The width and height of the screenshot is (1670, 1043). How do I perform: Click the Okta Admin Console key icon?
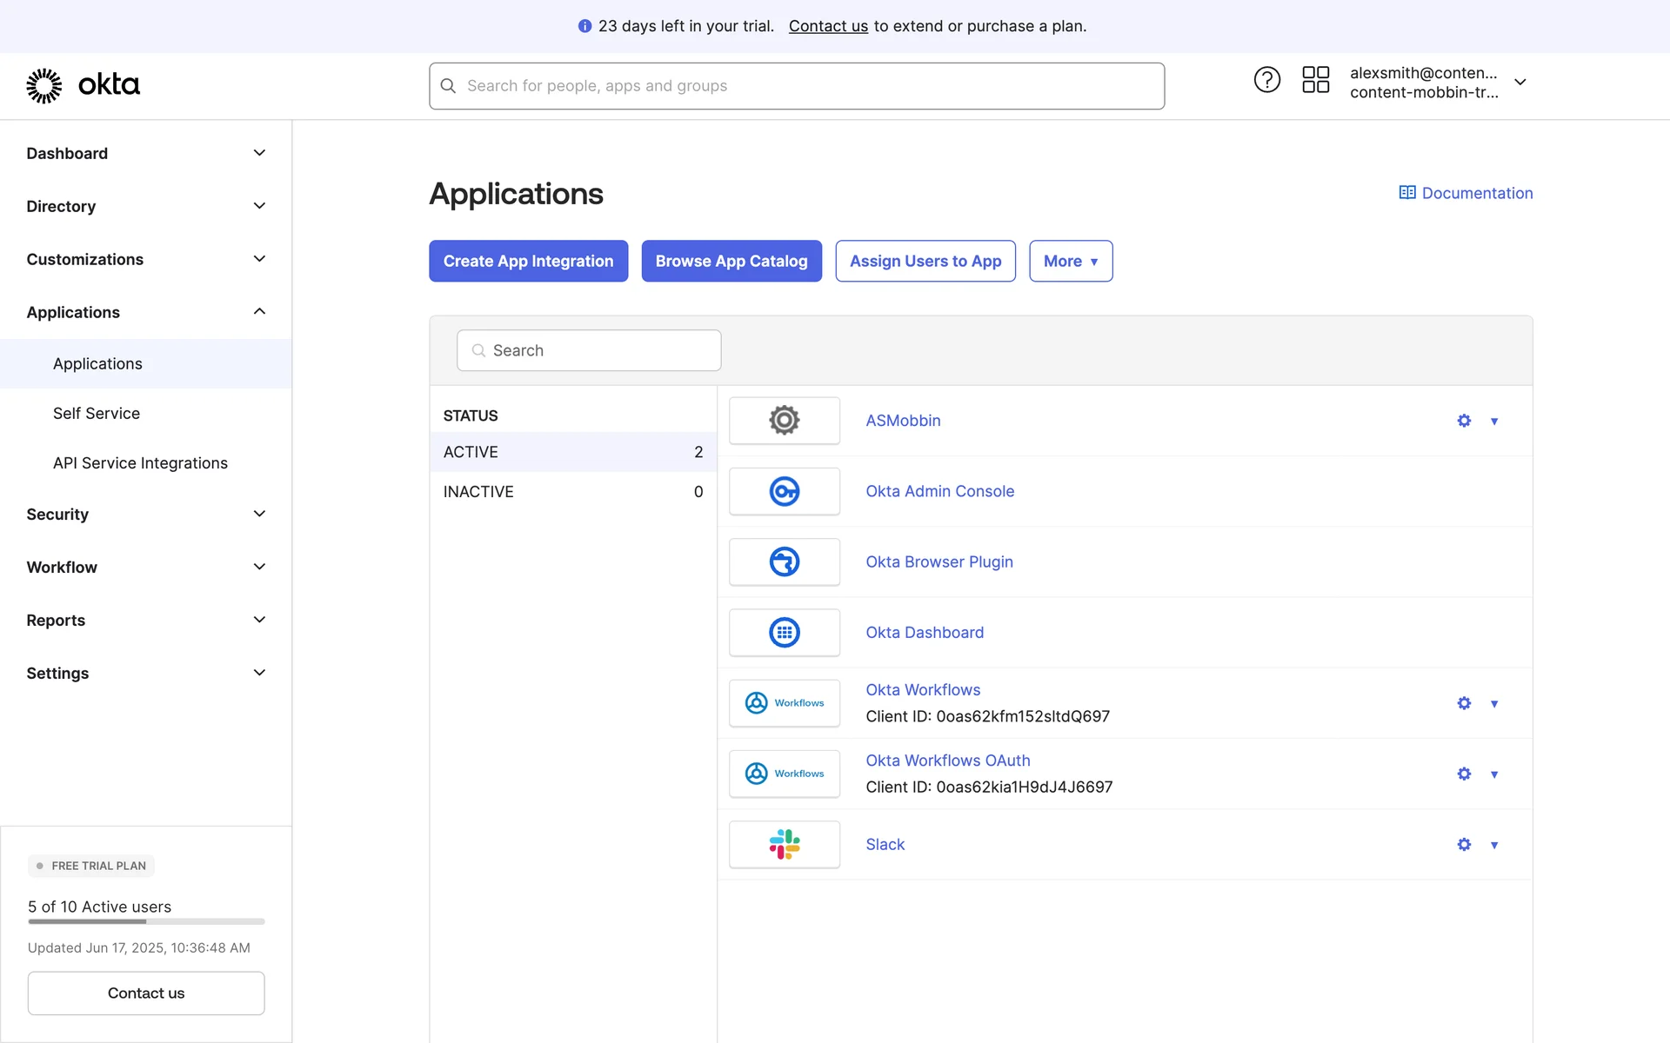tap(784, 491)
